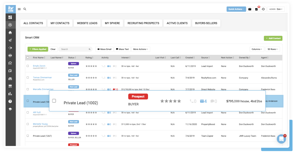Check the Emyle Zorzin row checkbox

click(28, 66)
